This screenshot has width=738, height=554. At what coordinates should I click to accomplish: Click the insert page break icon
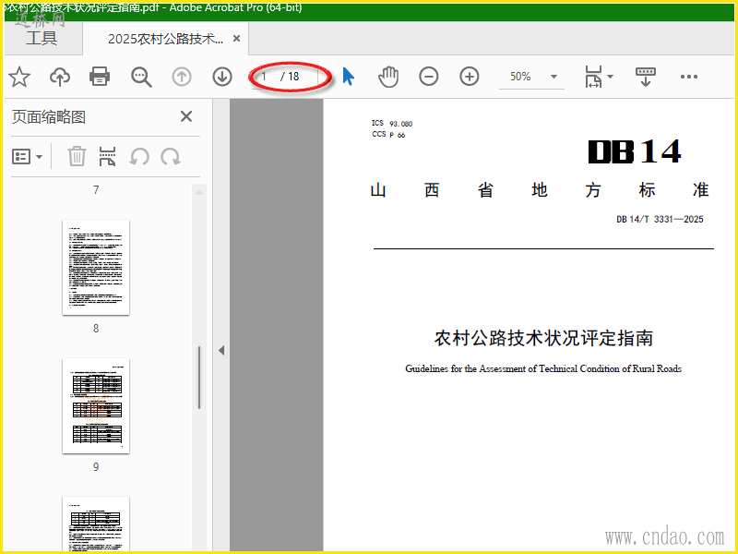point(108,156)
